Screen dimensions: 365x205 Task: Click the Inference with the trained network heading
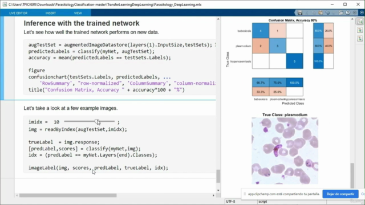pyautogui.click(x=82, y=23)
